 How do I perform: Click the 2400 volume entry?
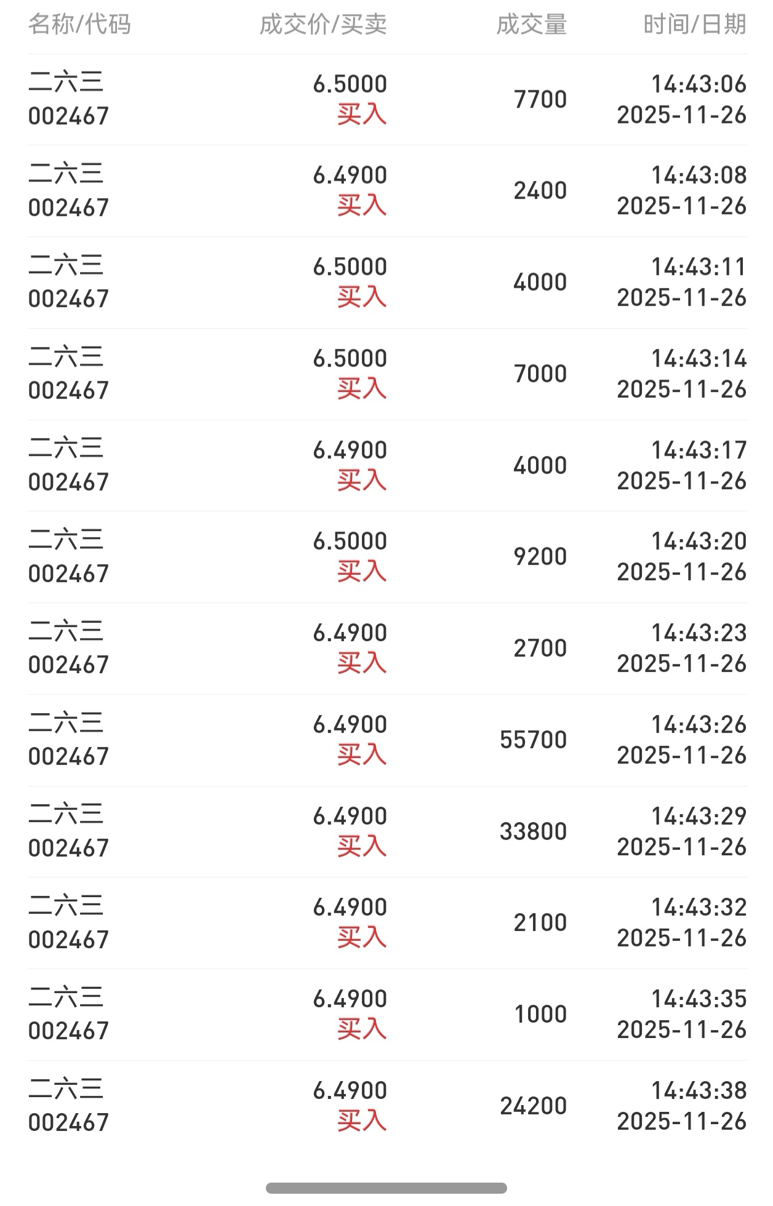click(x=540, y=191)
